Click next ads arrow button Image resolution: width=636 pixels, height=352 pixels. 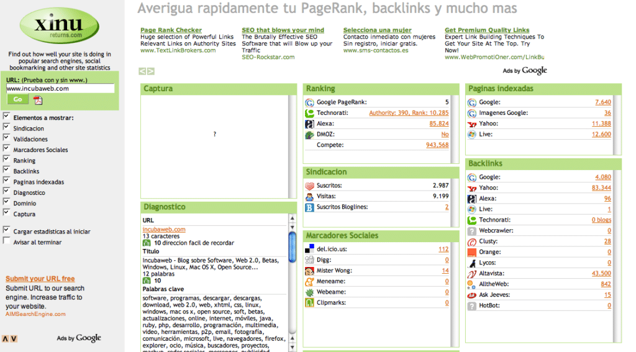pyautogui.click(x=150, y=71)
